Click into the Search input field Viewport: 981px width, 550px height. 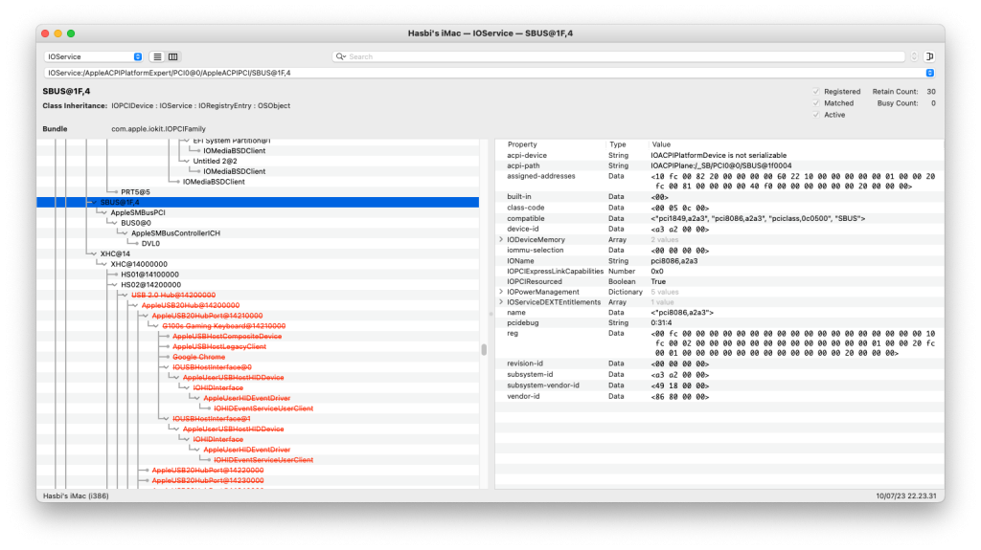pos(623,57)
